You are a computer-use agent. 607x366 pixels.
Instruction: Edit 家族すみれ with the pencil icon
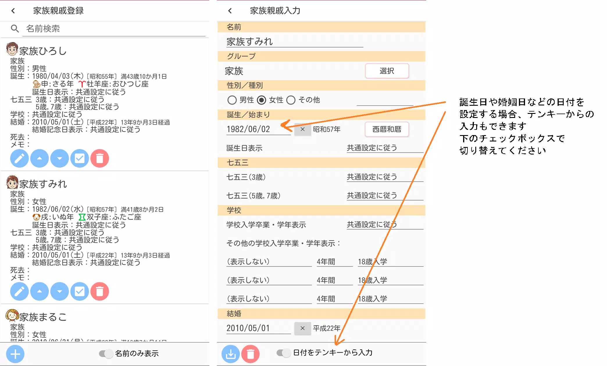19,291
